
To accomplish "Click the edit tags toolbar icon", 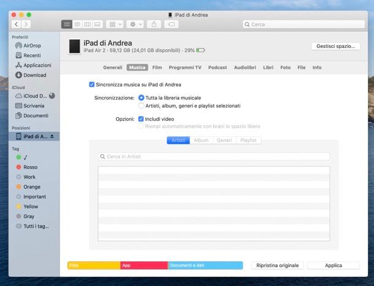I will tap(171, 24).
